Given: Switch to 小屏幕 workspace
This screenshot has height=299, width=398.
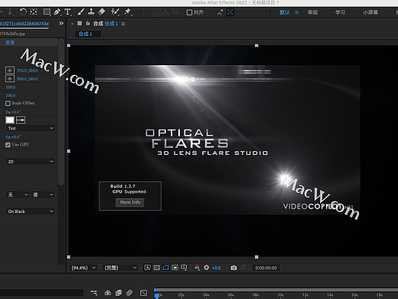Looking at the screenshot, I should click(370, 12).
